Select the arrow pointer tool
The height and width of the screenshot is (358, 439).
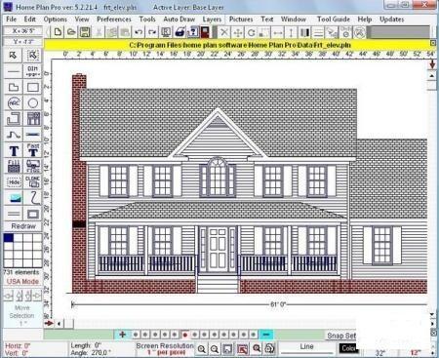click(x=14, y=56)
